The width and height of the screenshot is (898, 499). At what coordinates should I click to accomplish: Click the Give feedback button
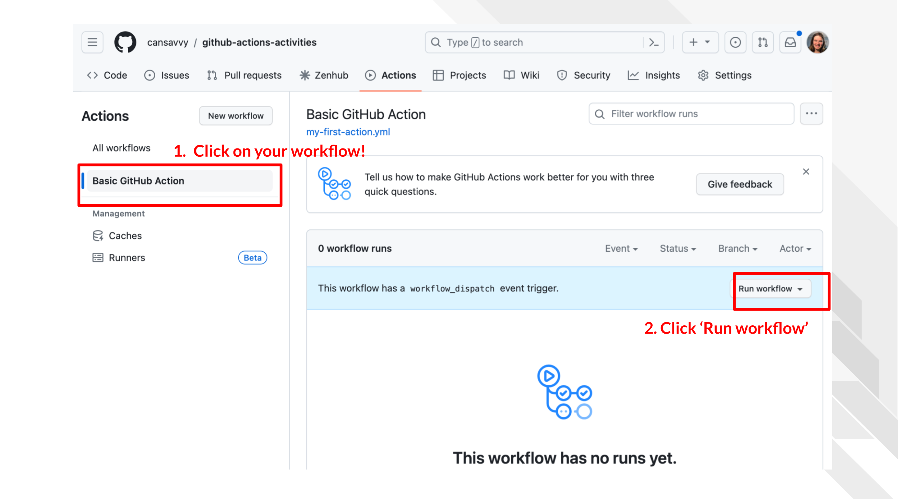tap(740, 184)
